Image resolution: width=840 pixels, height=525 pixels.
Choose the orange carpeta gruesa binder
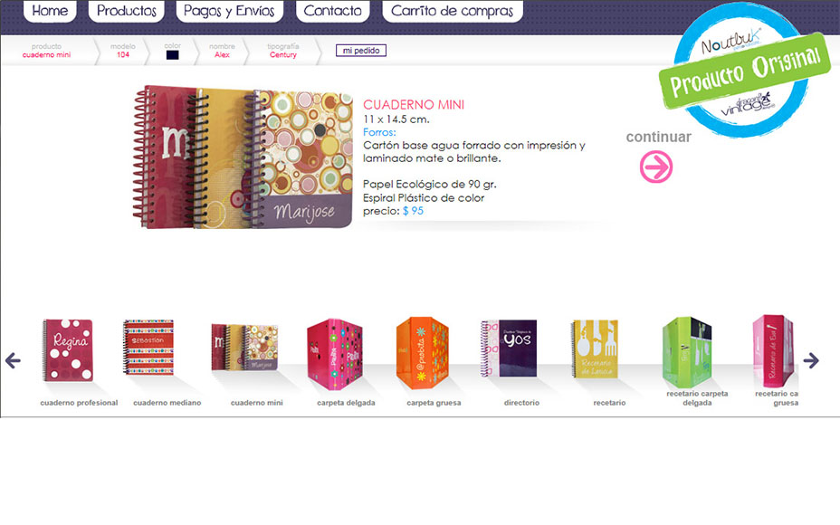[423, 352]
